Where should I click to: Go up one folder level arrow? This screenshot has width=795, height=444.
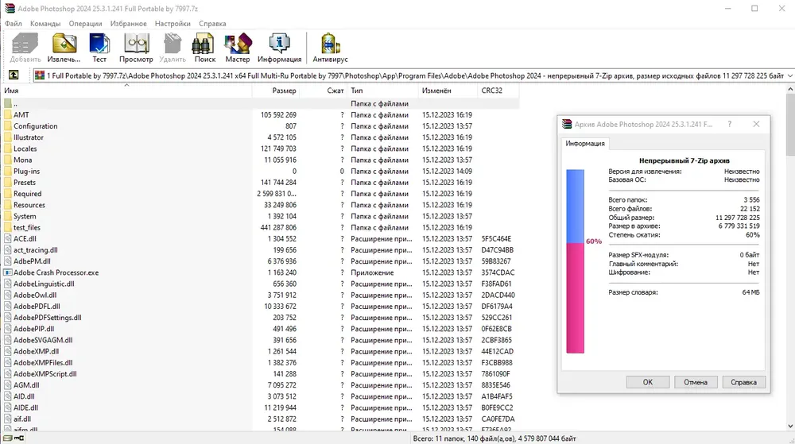(x=14, y=75)
